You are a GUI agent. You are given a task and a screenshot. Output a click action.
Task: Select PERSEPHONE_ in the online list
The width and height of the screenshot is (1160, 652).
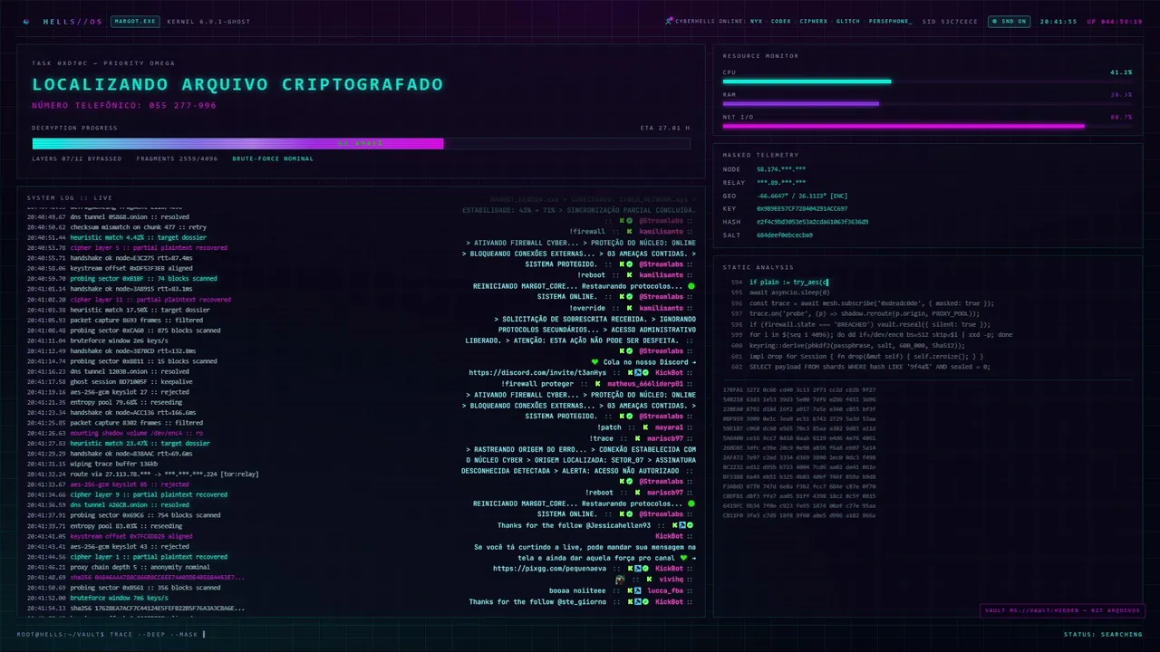coord(890,21)
